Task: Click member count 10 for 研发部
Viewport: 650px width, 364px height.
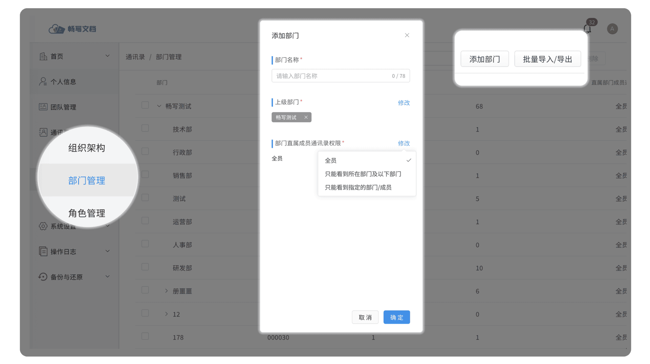Action: [x=479, y=268]
